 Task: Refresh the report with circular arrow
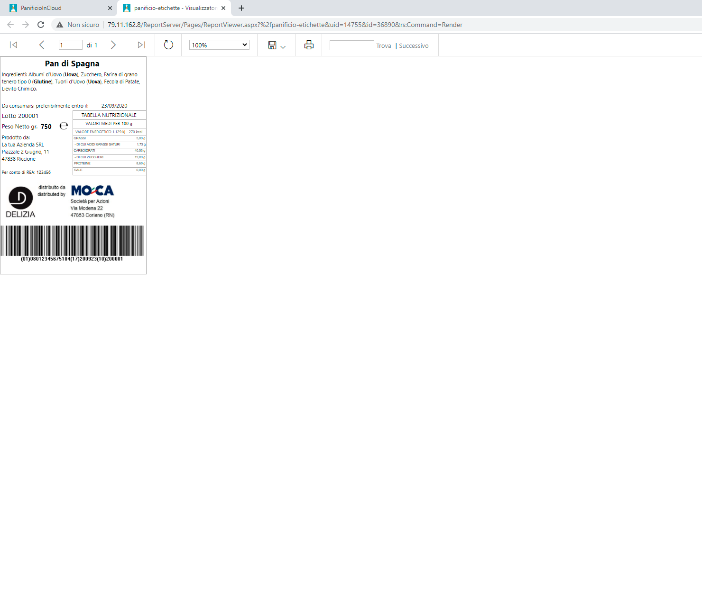[168, 45]
